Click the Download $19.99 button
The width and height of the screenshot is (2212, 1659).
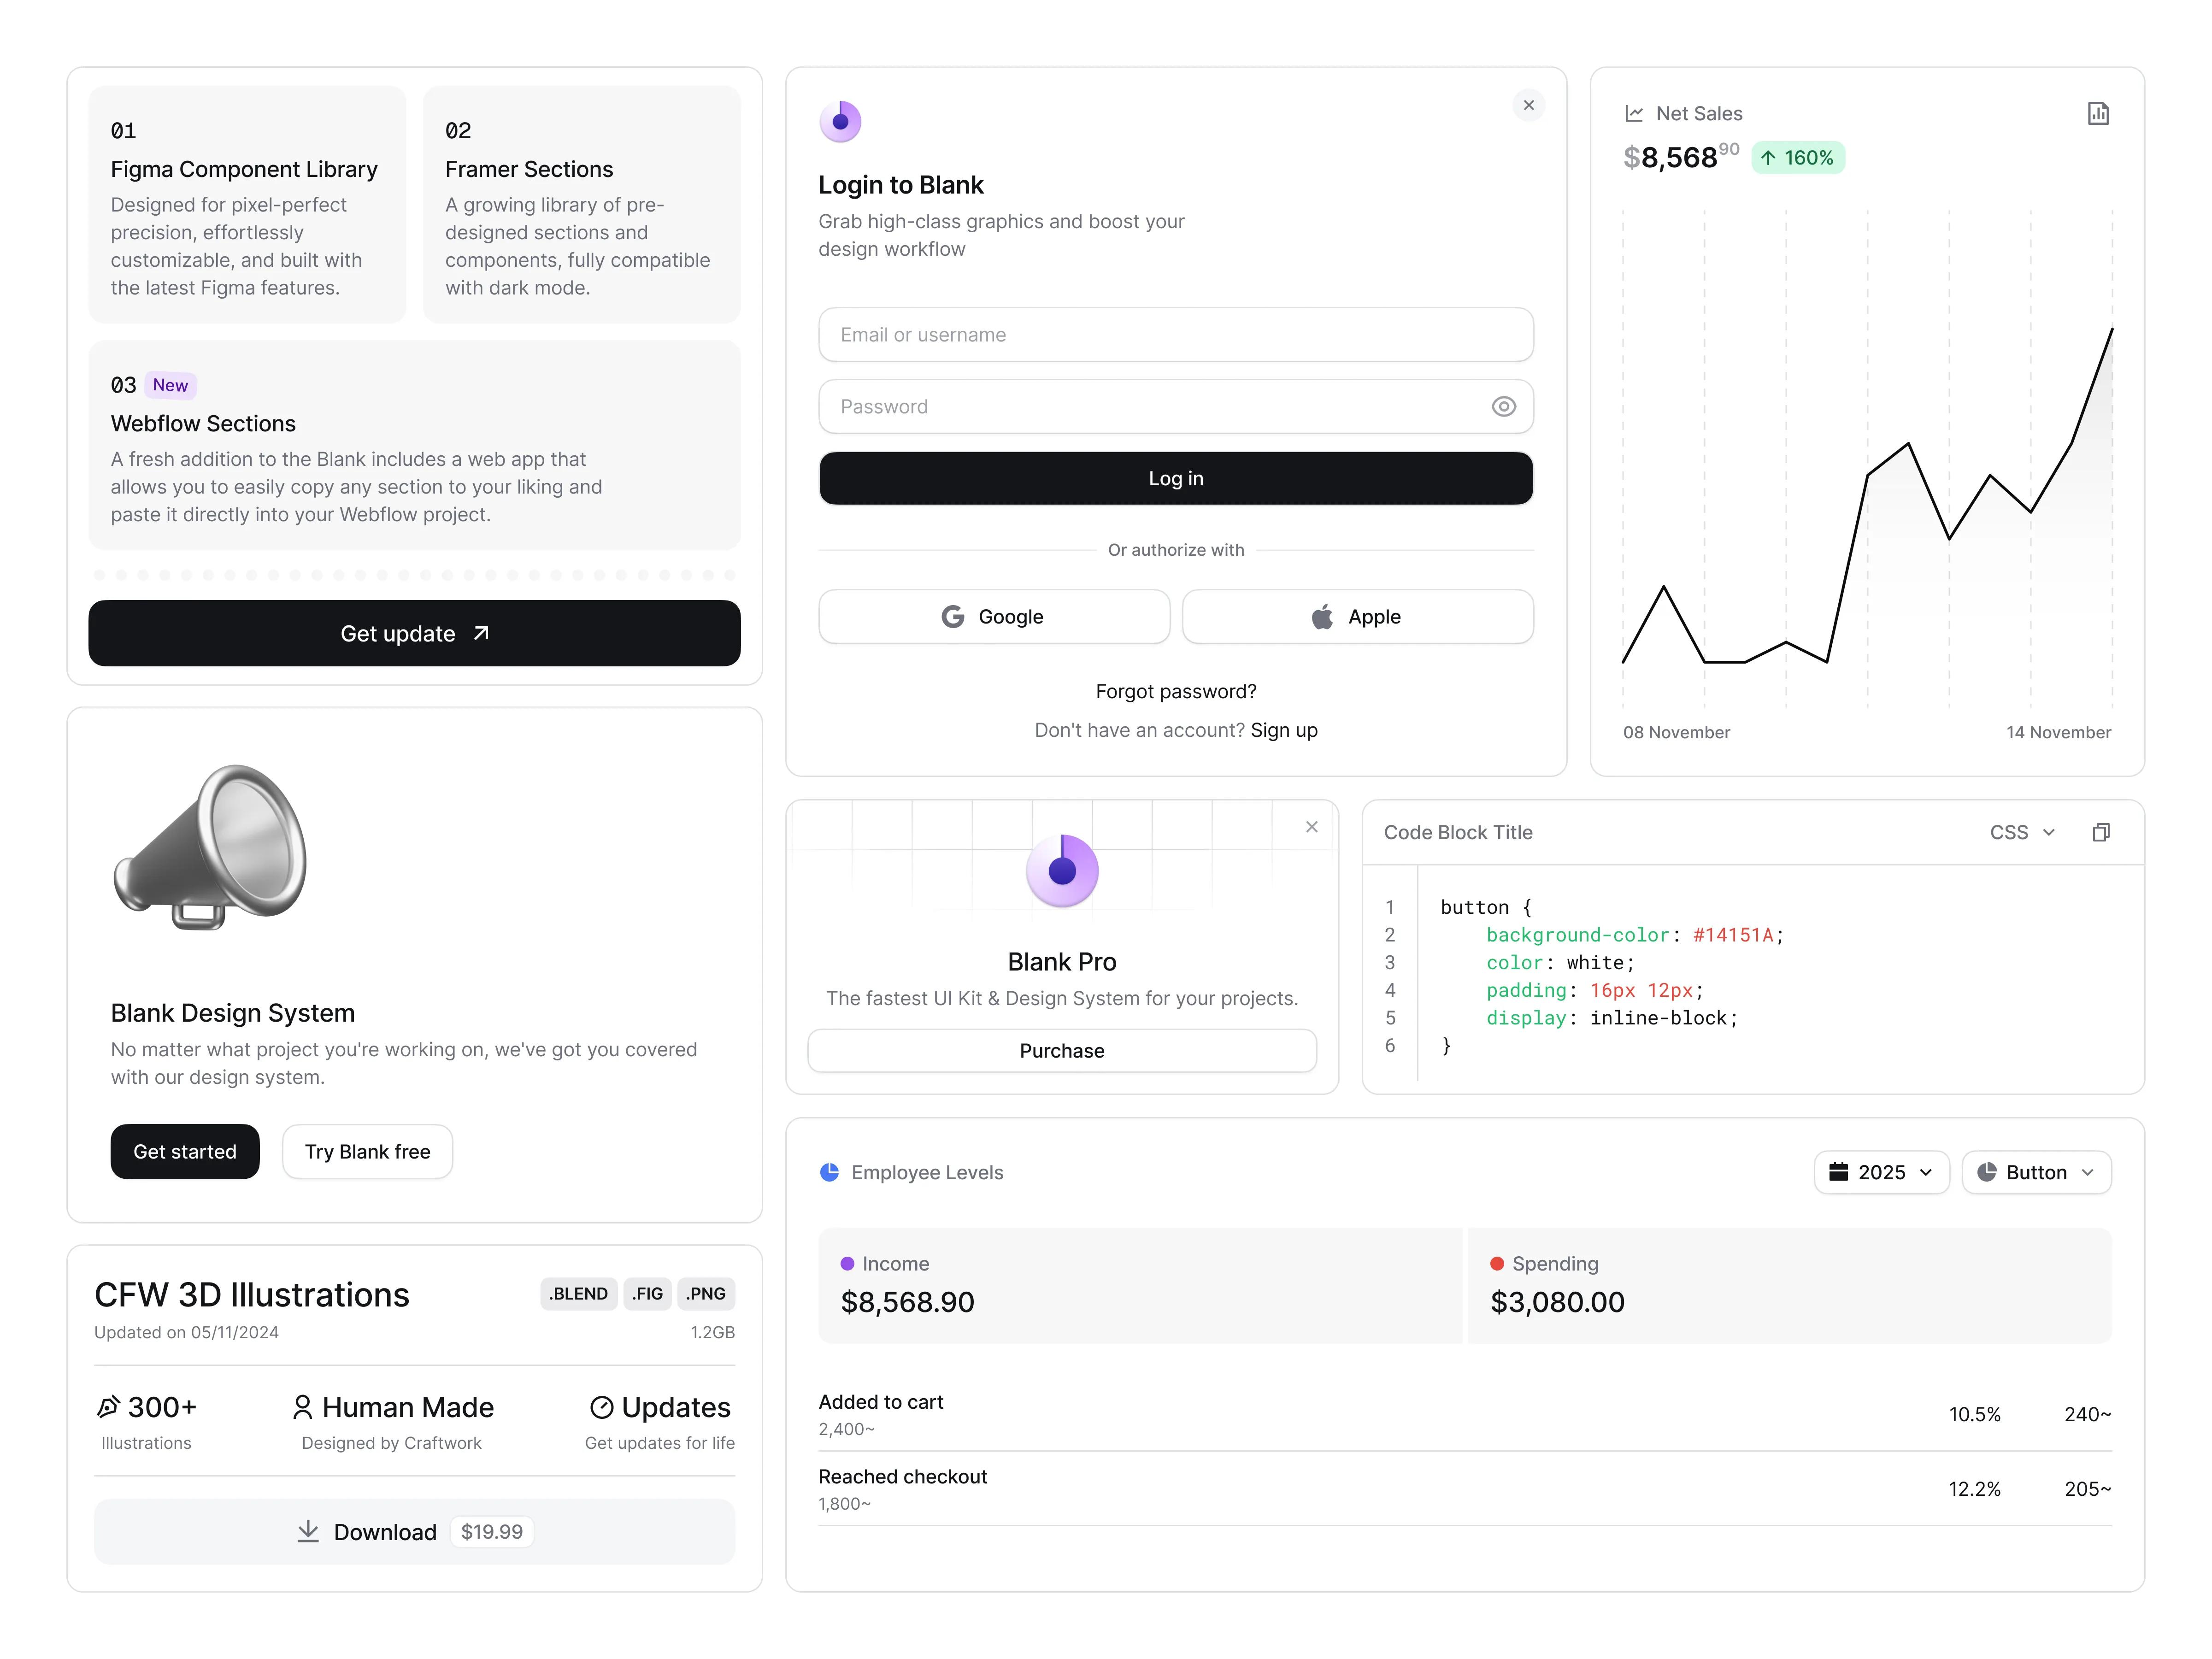414,1531
